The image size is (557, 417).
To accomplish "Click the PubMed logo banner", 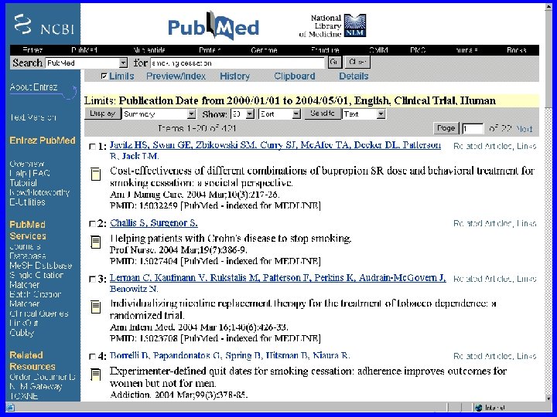I will (214, 25).
